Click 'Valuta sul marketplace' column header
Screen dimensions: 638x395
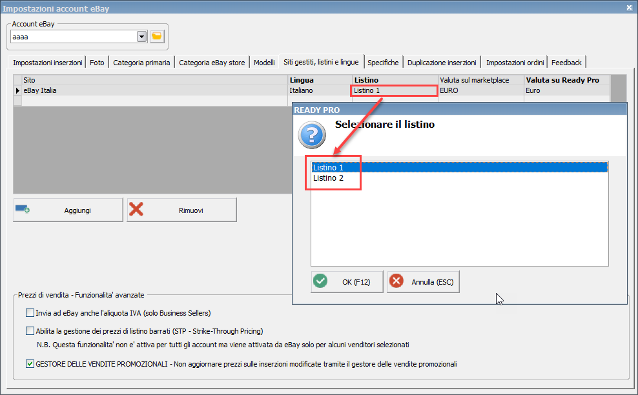click(481, 80)
